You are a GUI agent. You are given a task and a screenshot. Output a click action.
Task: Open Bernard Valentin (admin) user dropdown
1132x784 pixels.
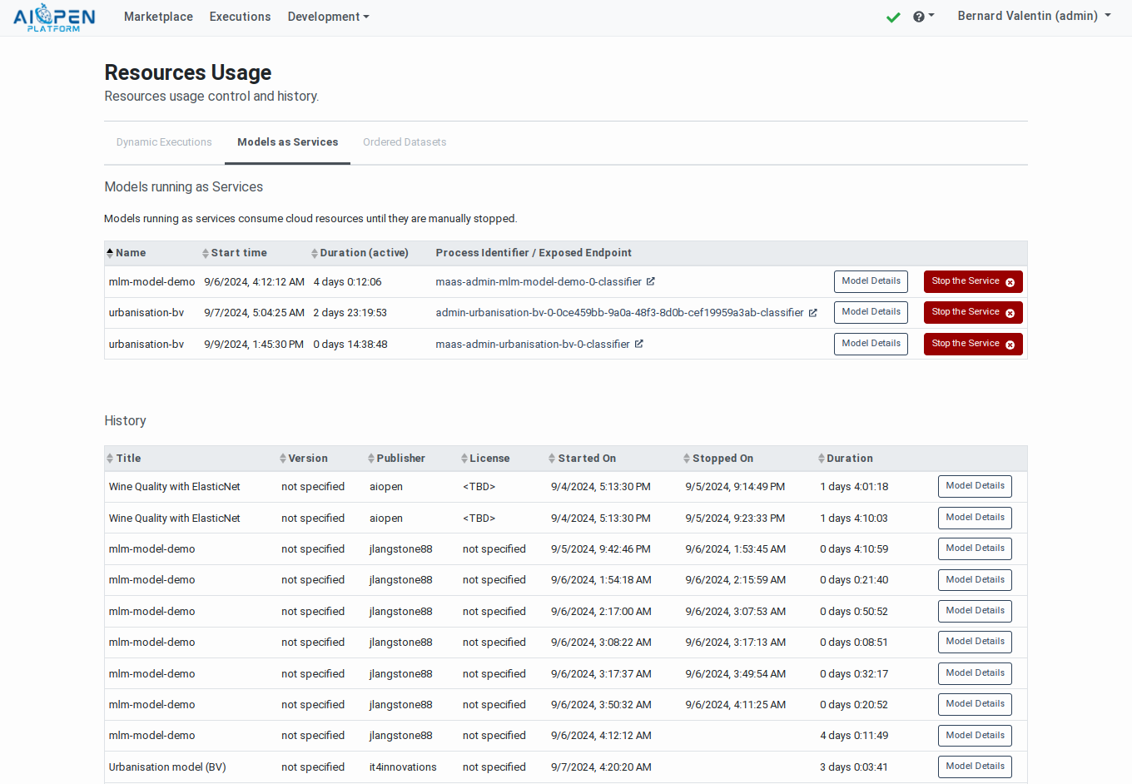[1034, 16]
